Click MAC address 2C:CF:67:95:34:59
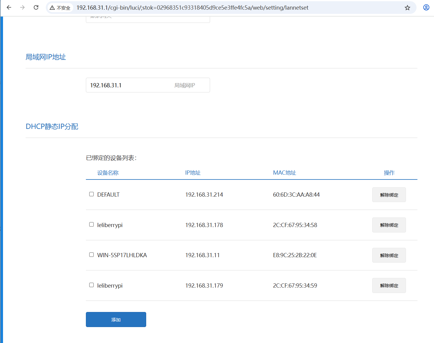This screenshot has width=434, height=343. point(295,286)
